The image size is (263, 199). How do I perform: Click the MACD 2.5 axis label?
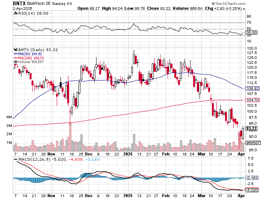tap(251, 171)
